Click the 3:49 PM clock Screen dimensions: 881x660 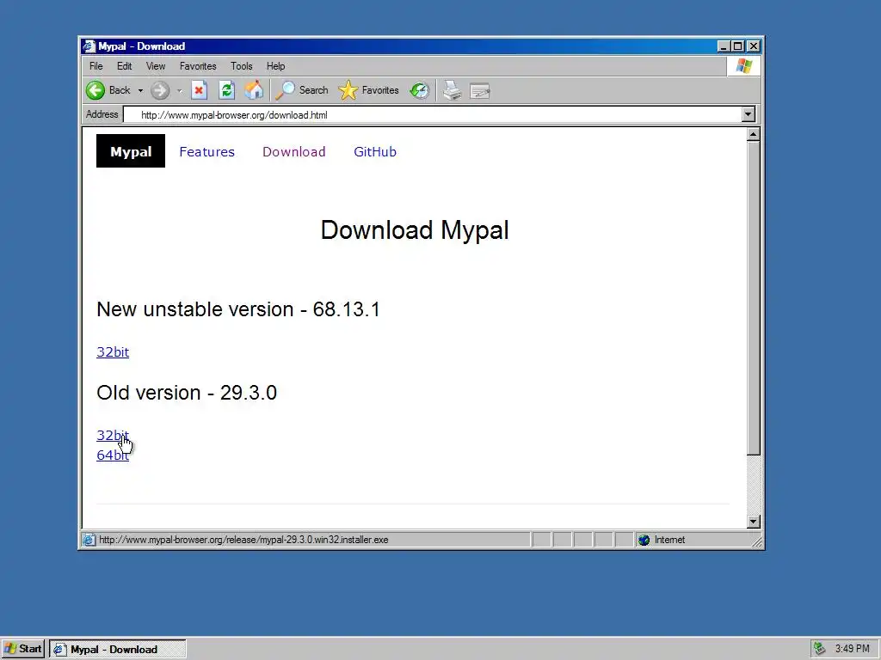coord(852,649)
